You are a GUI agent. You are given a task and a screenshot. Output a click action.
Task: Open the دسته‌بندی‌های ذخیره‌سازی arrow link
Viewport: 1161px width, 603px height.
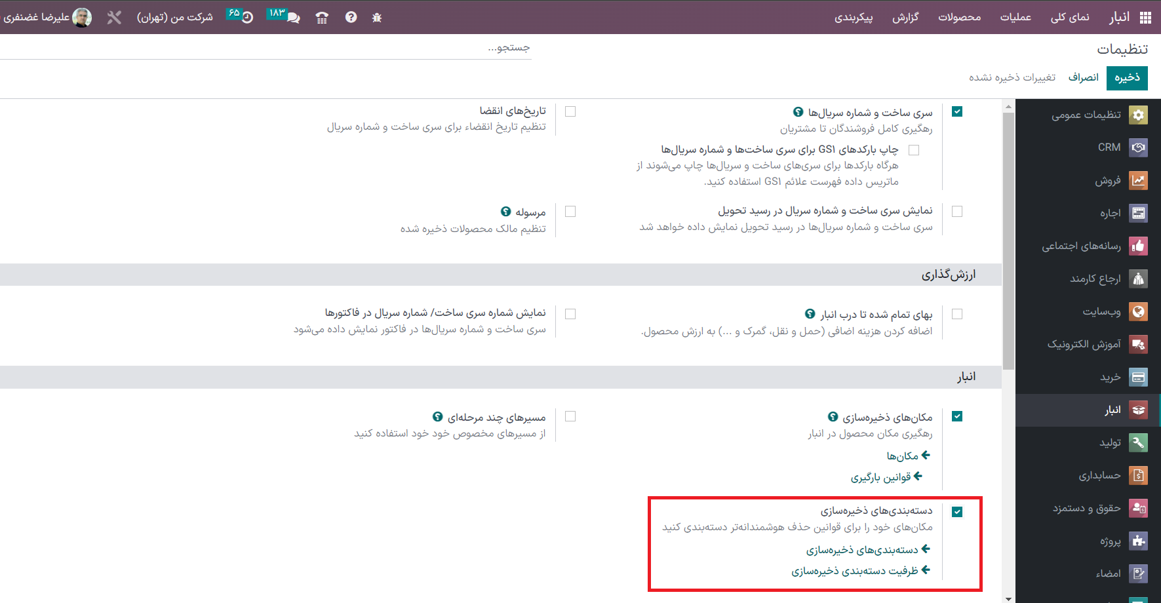pos(868,549)
